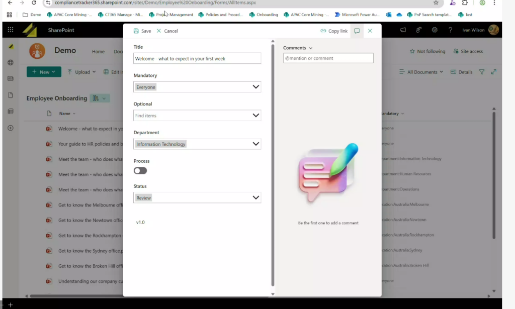Go back in the browser

[10, 3]
